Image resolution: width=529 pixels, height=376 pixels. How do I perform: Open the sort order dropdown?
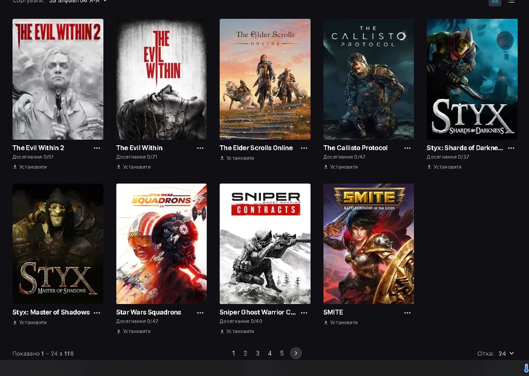pos(78,2)
